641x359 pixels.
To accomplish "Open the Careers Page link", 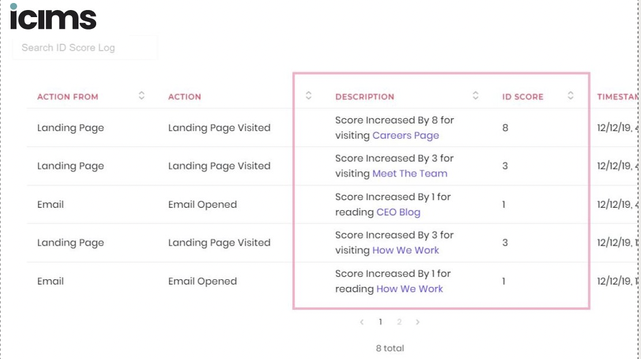I will (x=405, y=135).
